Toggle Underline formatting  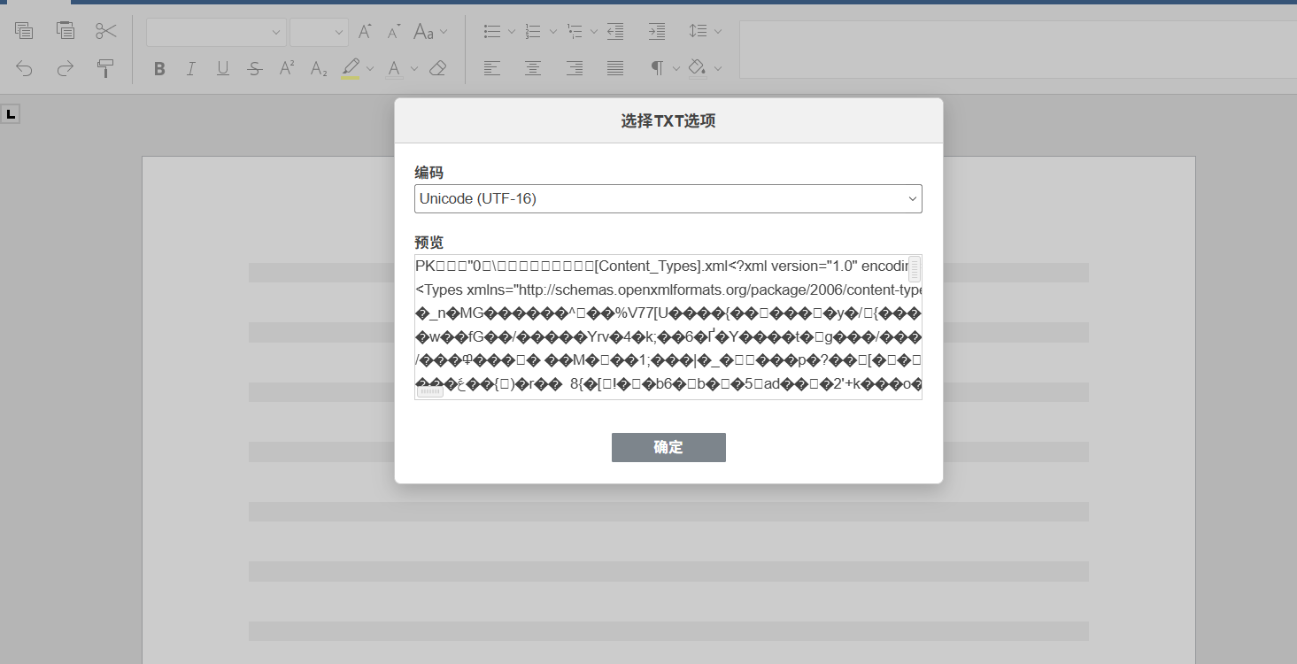[x=222, y=68]
